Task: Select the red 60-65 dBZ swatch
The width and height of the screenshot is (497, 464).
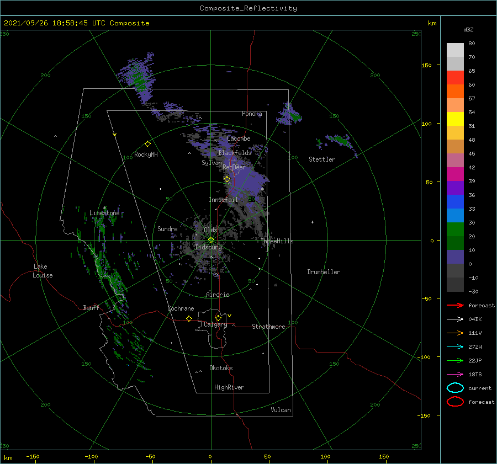Action: (x=455, y=77)
